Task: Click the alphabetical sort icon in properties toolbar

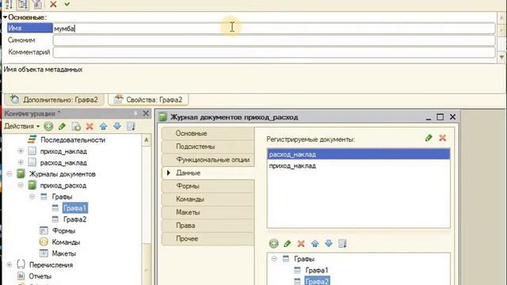Action: pyautogui.click(x=9, y=4)
